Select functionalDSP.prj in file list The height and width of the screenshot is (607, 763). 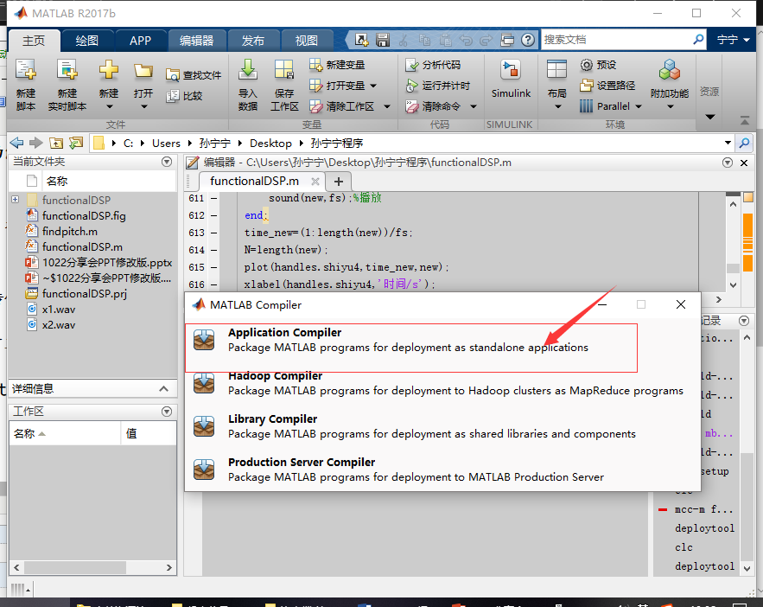tap(84, 293)
